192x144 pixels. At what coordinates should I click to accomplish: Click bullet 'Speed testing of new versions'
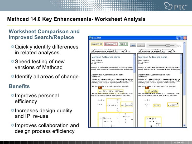pyautogui.click(x=40, y=64)
